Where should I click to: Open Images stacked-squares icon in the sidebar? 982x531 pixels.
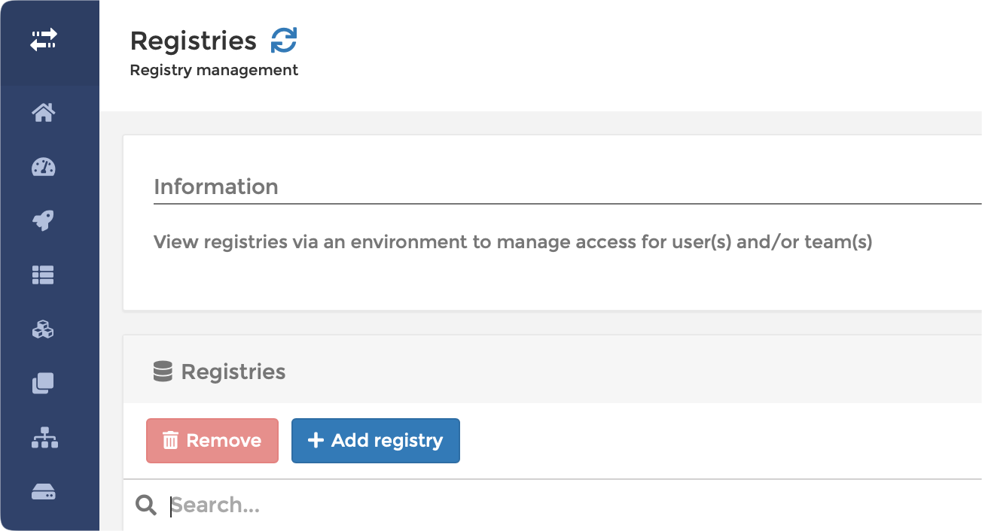[44, 384]
